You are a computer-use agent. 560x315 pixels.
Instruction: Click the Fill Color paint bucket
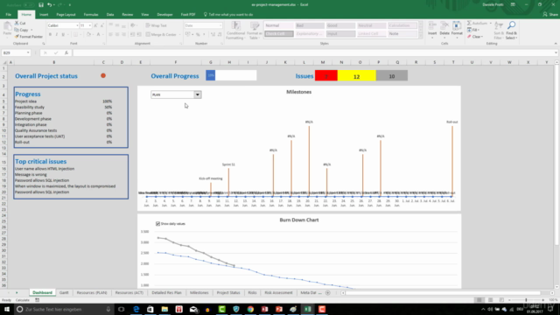[88, 35]
